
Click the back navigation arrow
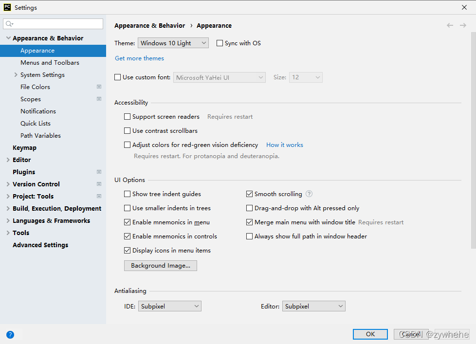coord(450,25)
